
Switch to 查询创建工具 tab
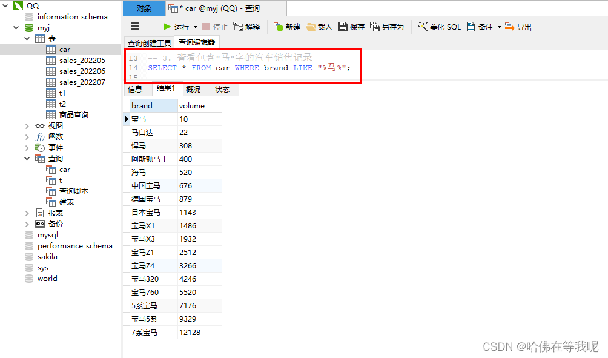tap(150, 43)
